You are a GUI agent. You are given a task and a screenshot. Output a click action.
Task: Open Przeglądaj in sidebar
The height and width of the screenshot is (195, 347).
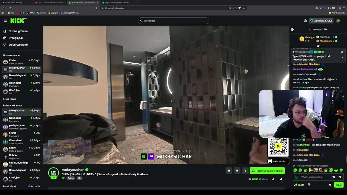pyautogui.click(x=15, y=38)
